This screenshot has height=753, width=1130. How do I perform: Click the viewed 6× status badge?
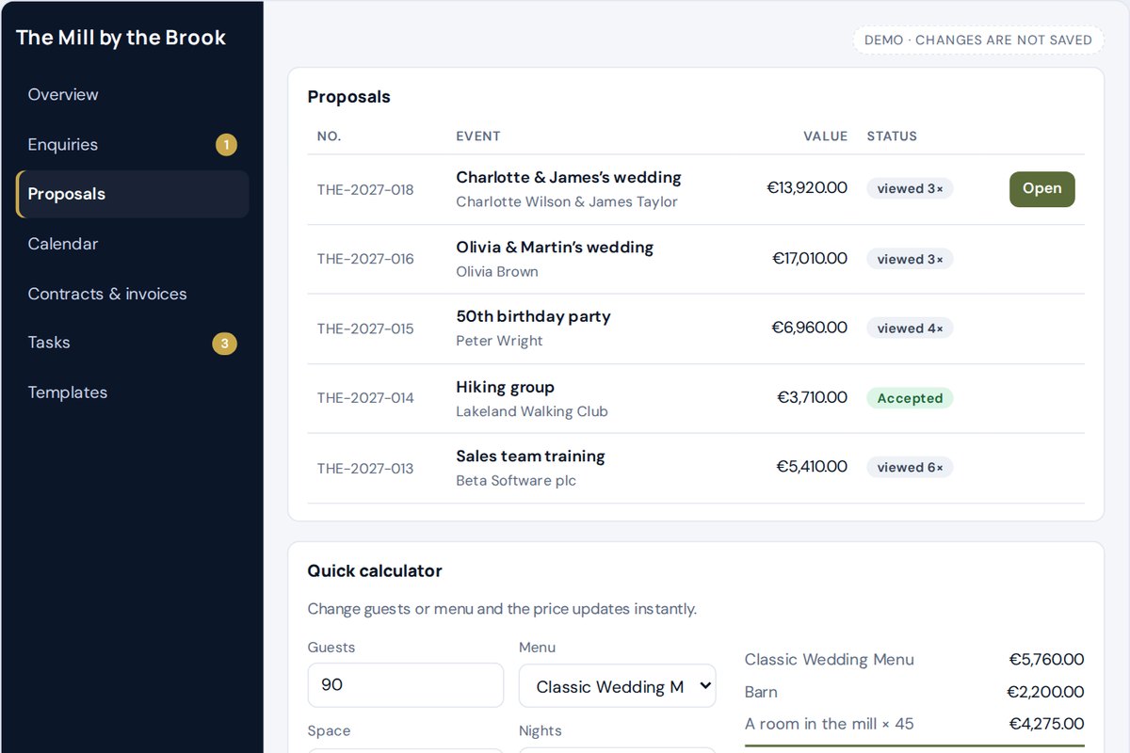click(910, 468)
